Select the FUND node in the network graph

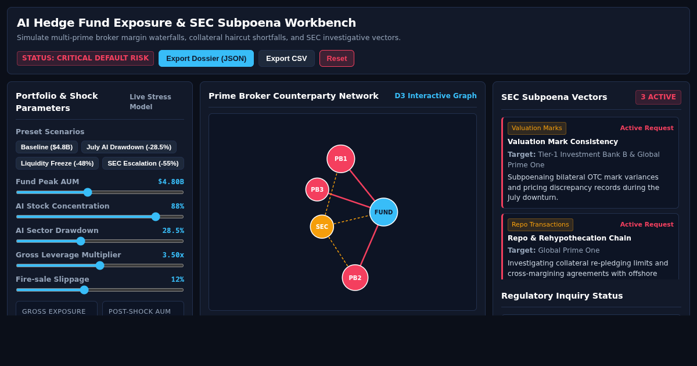coord(384,212)
